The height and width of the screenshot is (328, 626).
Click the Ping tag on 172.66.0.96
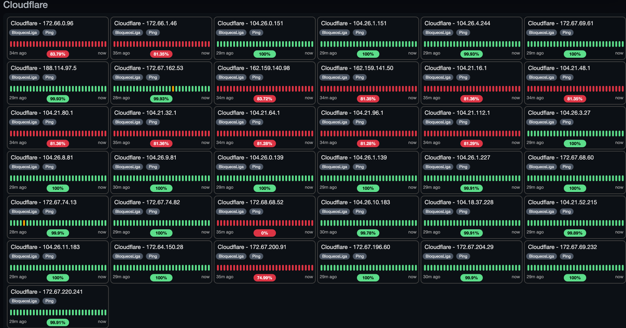pos(49,32)
